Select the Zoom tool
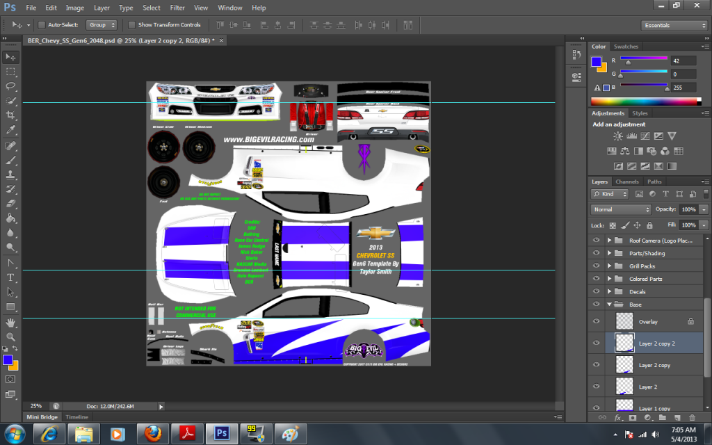This screenshot has width=712, height=445. [x=10, y=337]
